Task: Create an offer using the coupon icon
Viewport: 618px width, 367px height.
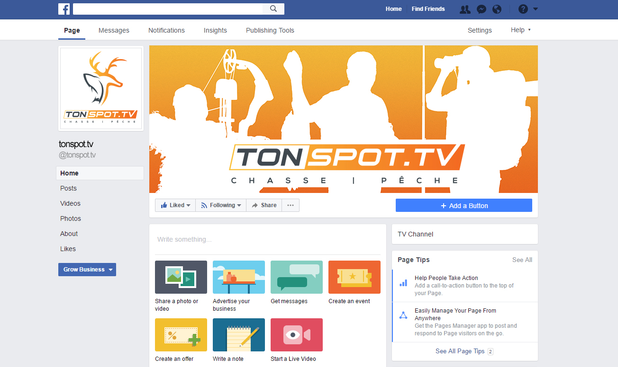Action: pos(181,334)
